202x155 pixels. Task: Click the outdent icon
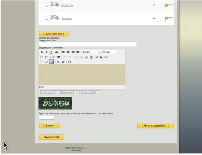53,57
